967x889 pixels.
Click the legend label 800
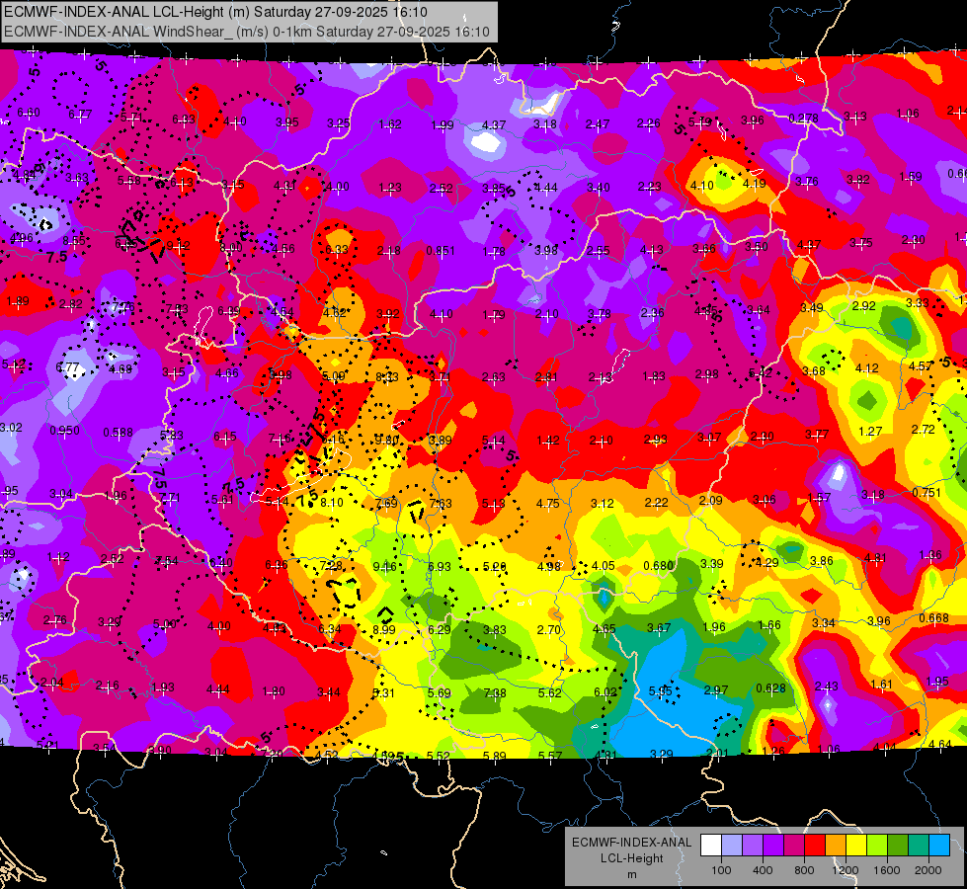tap(804, 870)
